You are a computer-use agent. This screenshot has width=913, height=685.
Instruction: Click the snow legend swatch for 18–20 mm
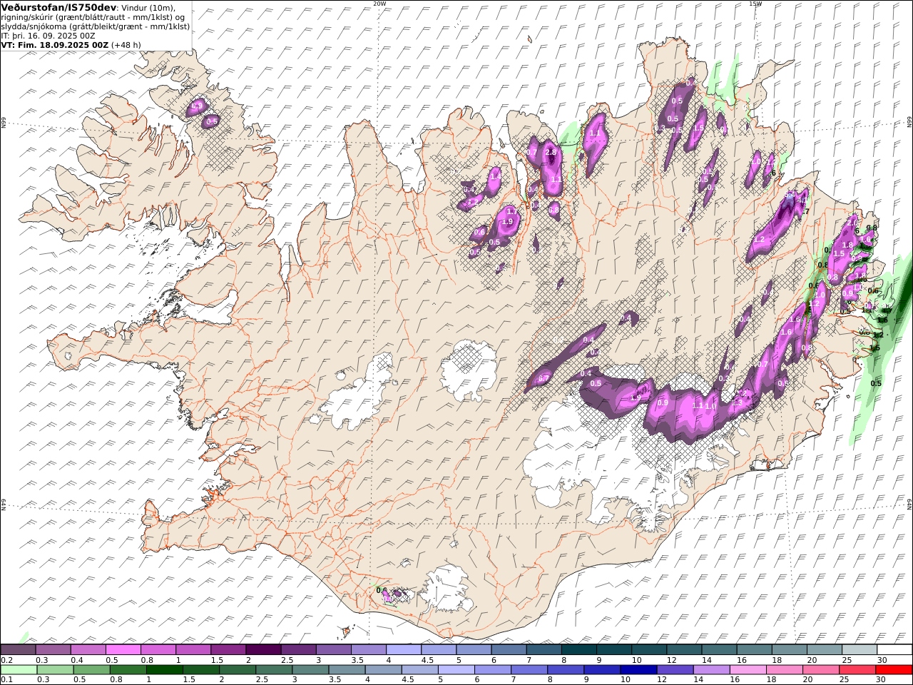tap(789, 649)
